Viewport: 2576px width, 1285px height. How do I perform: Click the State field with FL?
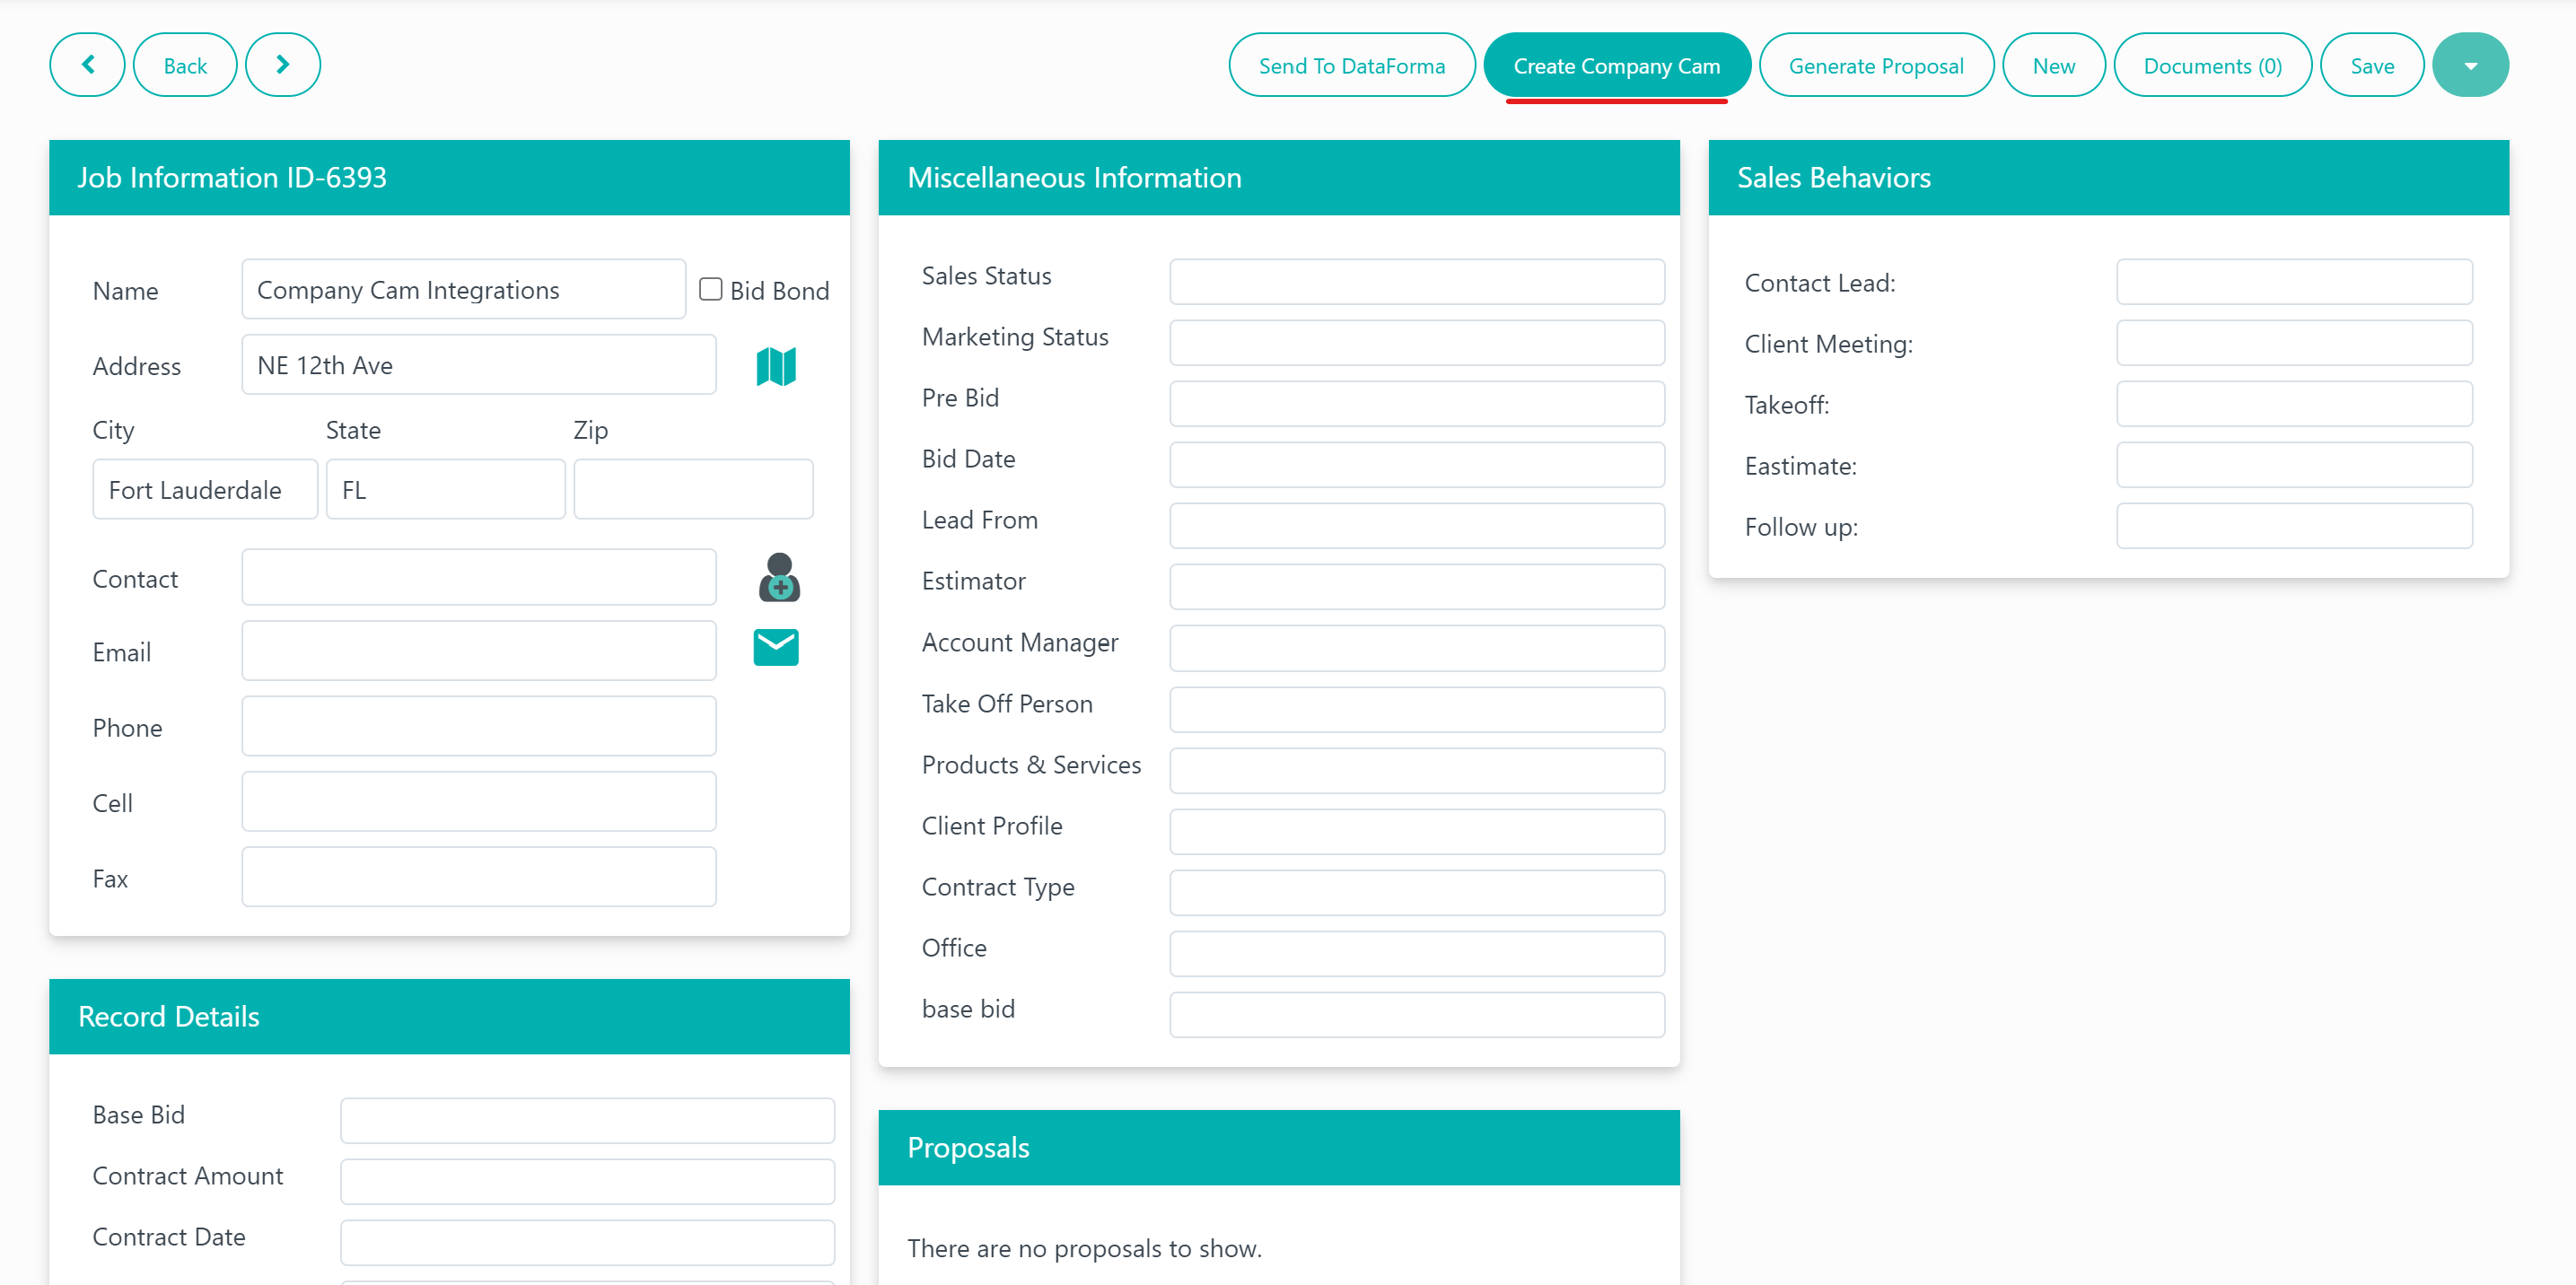click(x=445, y=489)
